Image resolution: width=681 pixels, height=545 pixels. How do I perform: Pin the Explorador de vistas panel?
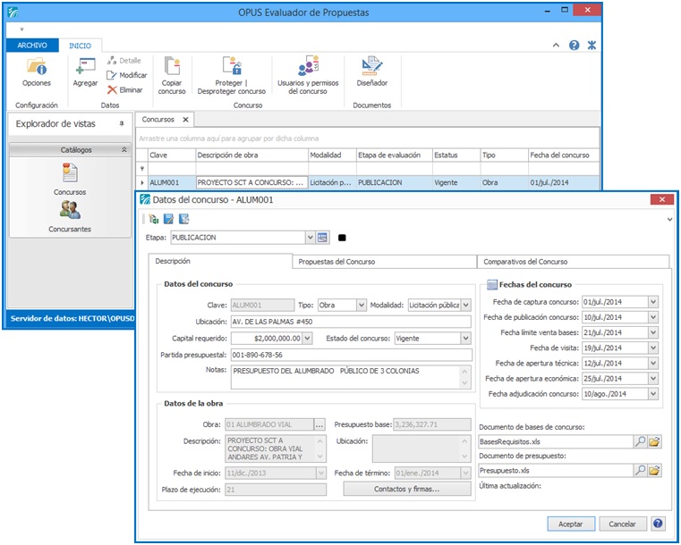(x=122, y=123)
